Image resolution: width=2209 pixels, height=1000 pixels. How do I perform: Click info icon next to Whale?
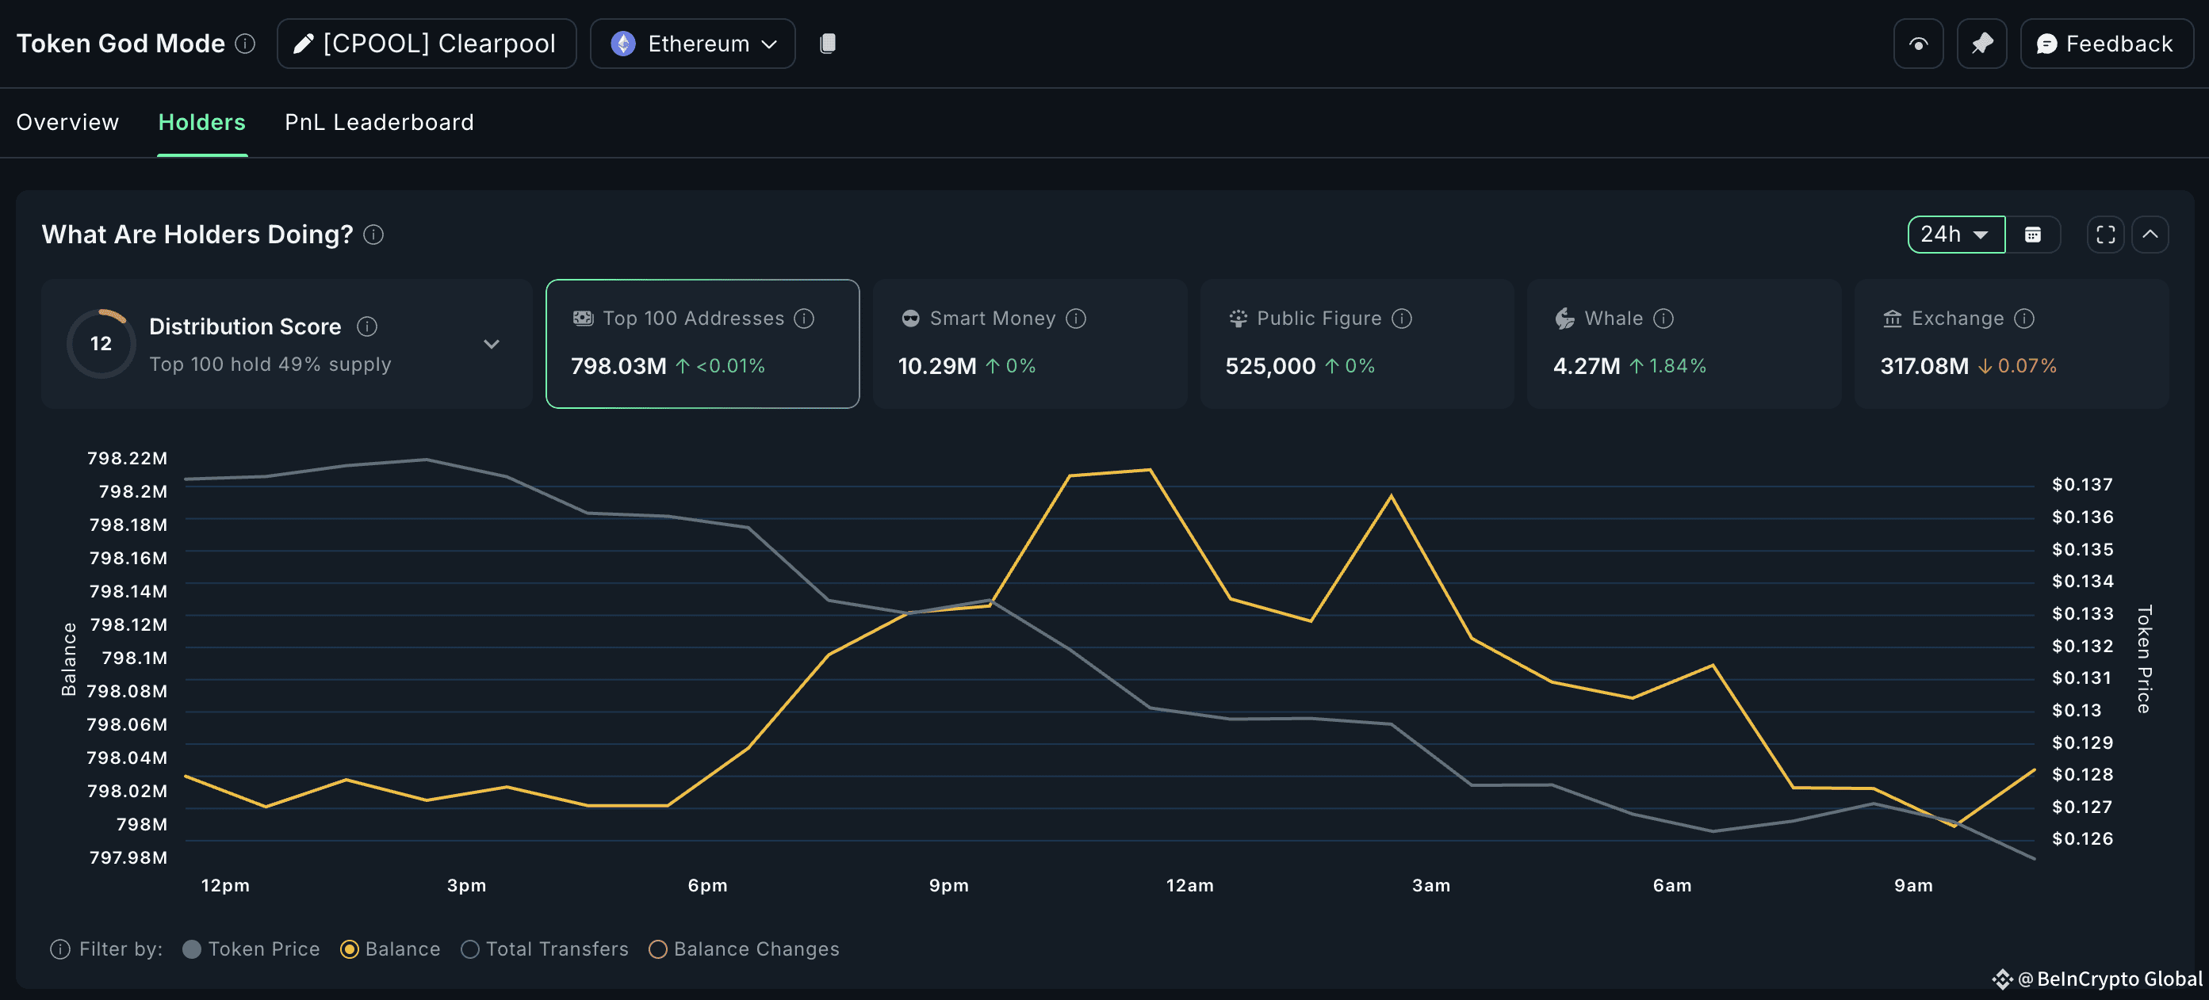[x=1663, y=319]
